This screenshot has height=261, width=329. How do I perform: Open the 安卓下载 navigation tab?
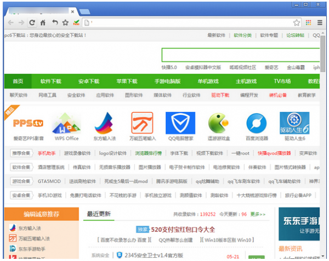click(89, 81)
